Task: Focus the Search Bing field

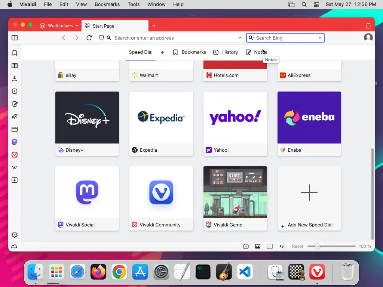Action: [x=285, y=38]
